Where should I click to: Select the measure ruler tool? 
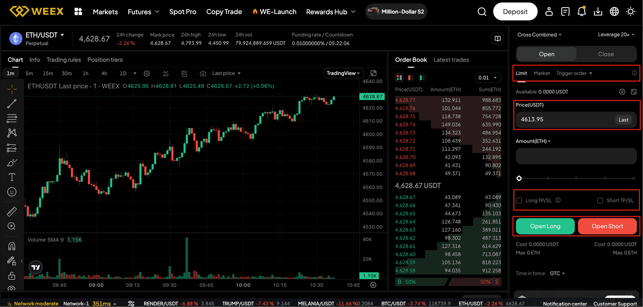tap(11, 211)
